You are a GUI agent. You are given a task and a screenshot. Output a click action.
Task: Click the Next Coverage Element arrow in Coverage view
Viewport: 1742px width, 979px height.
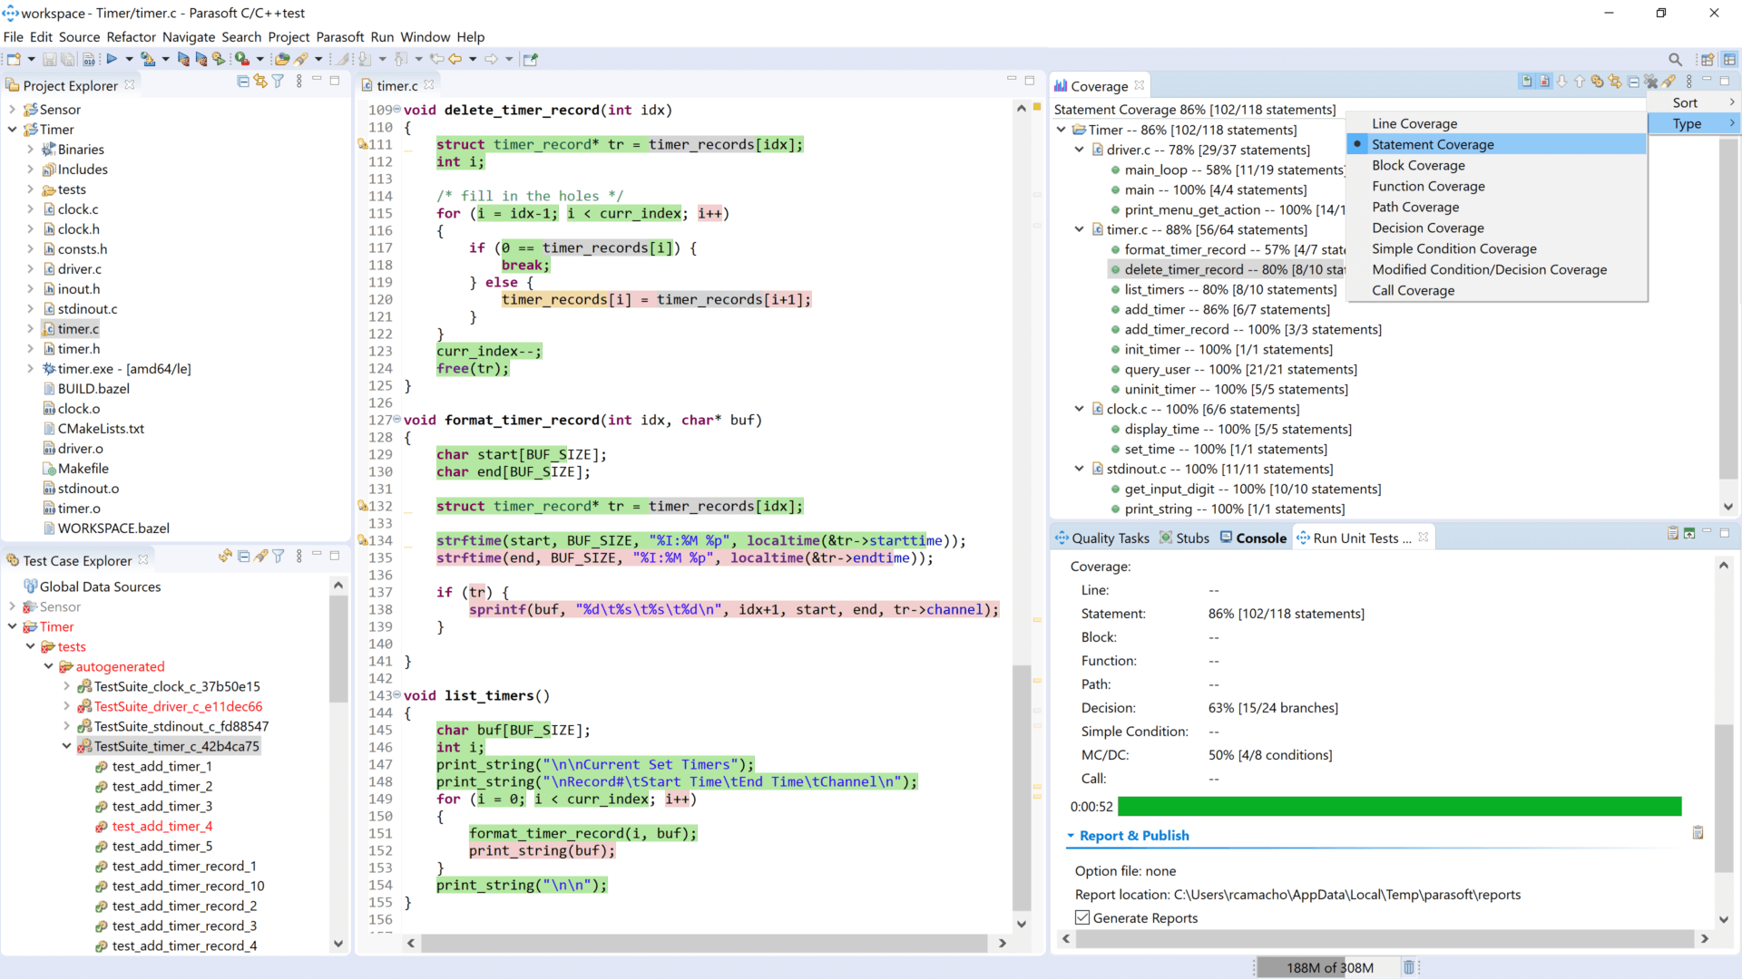pos(1562,82)
